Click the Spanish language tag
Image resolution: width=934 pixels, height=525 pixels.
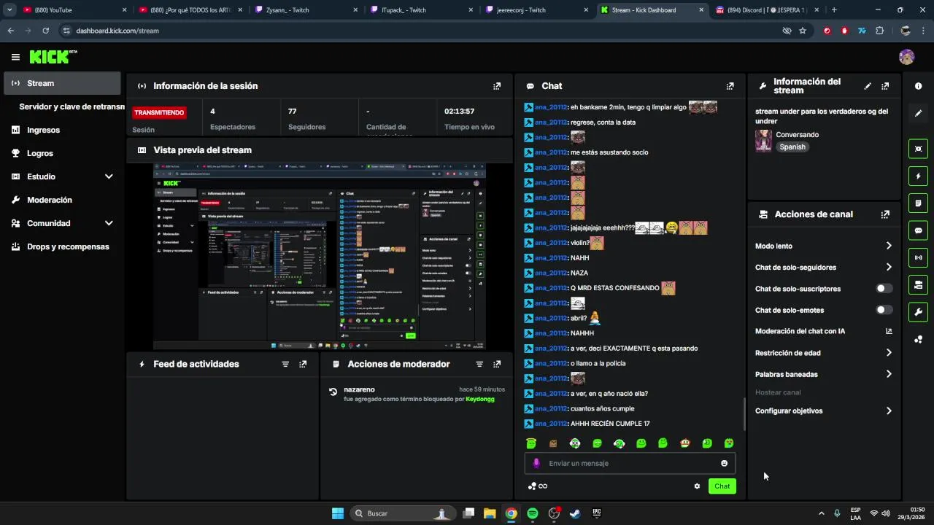792,147
